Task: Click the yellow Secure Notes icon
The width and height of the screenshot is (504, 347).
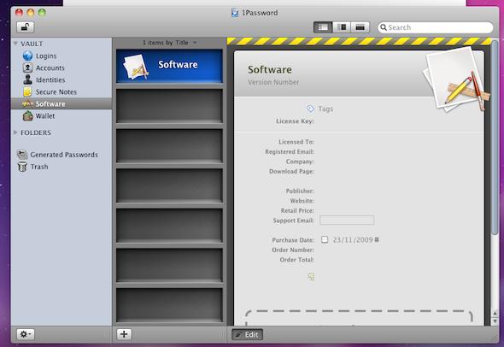Action: coord(27,91)
